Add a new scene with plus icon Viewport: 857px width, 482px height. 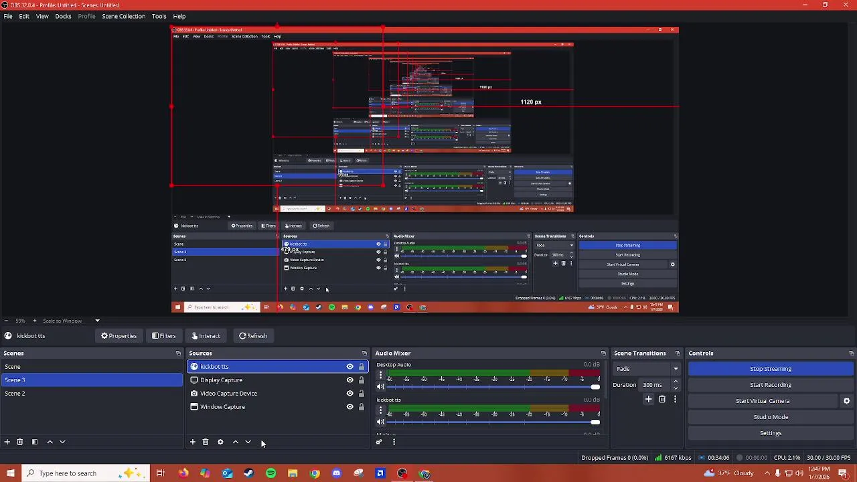(x=7, y=442)
